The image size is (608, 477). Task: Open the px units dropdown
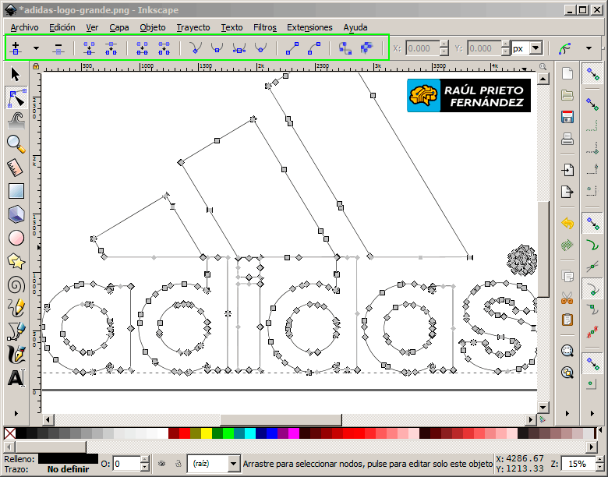point(535,48)
